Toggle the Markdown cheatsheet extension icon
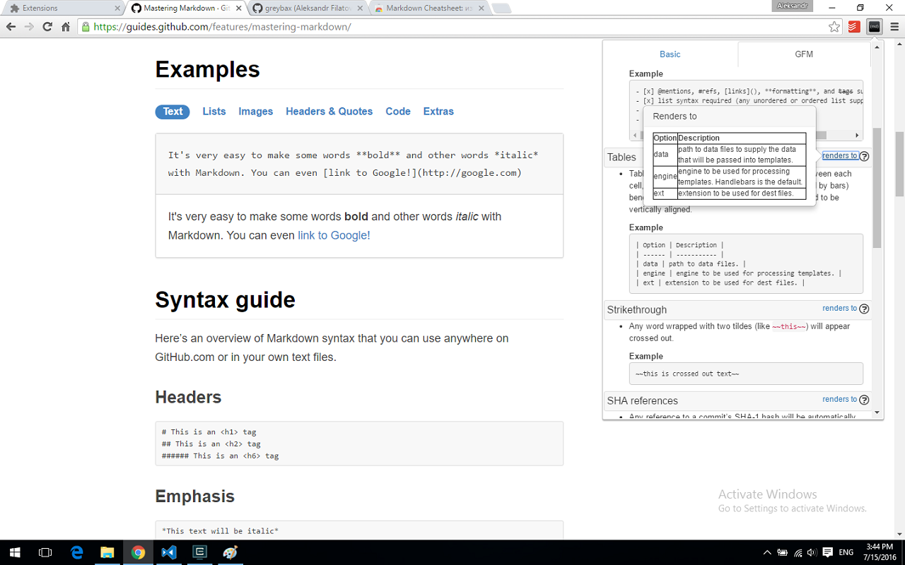 (x=875, y=27)
